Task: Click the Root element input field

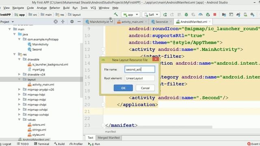Action: [x=140, y=78]
